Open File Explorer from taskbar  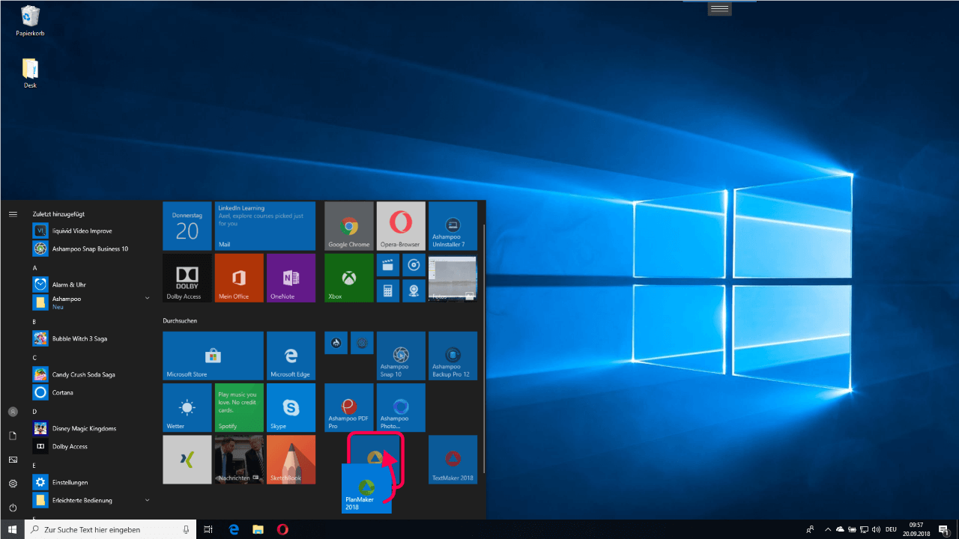tap(258, 529)
